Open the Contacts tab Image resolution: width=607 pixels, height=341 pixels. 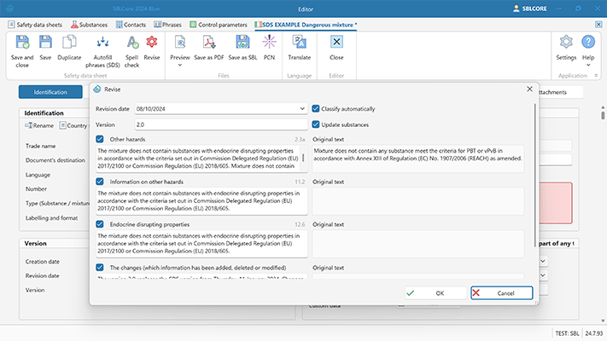click(x=131, y=25)
